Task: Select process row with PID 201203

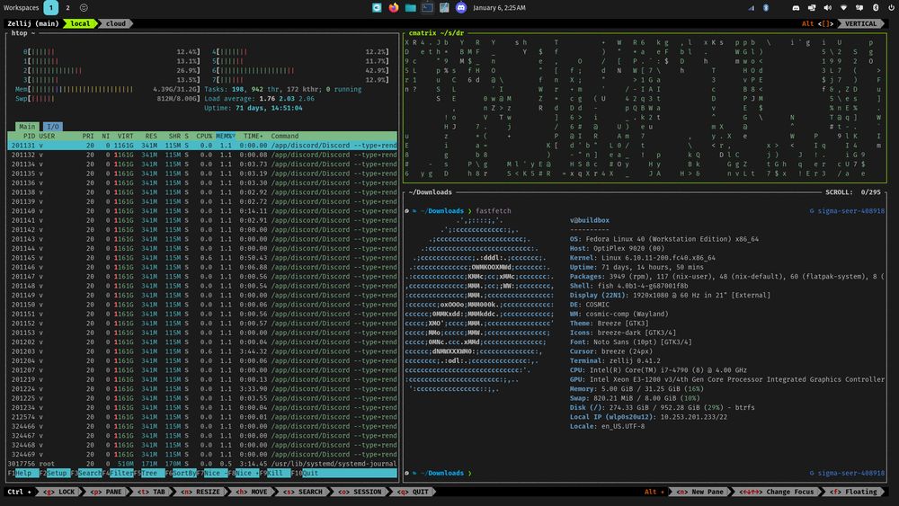Action: (202, 351)
